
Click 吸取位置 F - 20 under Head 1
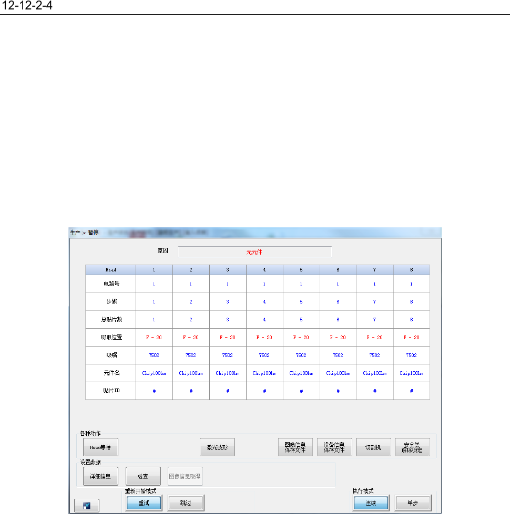pos(154,337)
